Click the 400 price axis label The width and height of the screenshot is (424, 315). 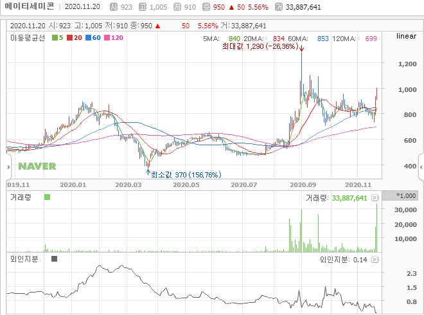pos(411,166)
